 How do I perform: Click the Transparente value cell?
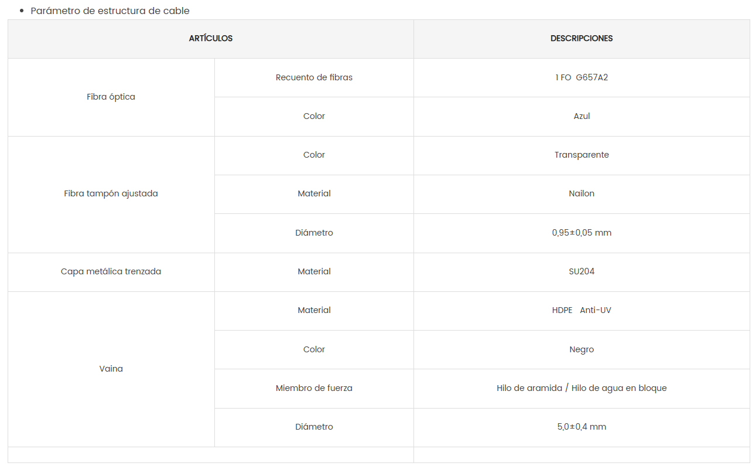click(x=582, y=155)
